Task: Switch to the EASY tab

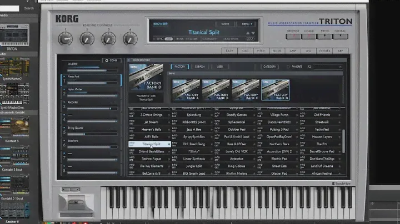Action: (229, 51)
